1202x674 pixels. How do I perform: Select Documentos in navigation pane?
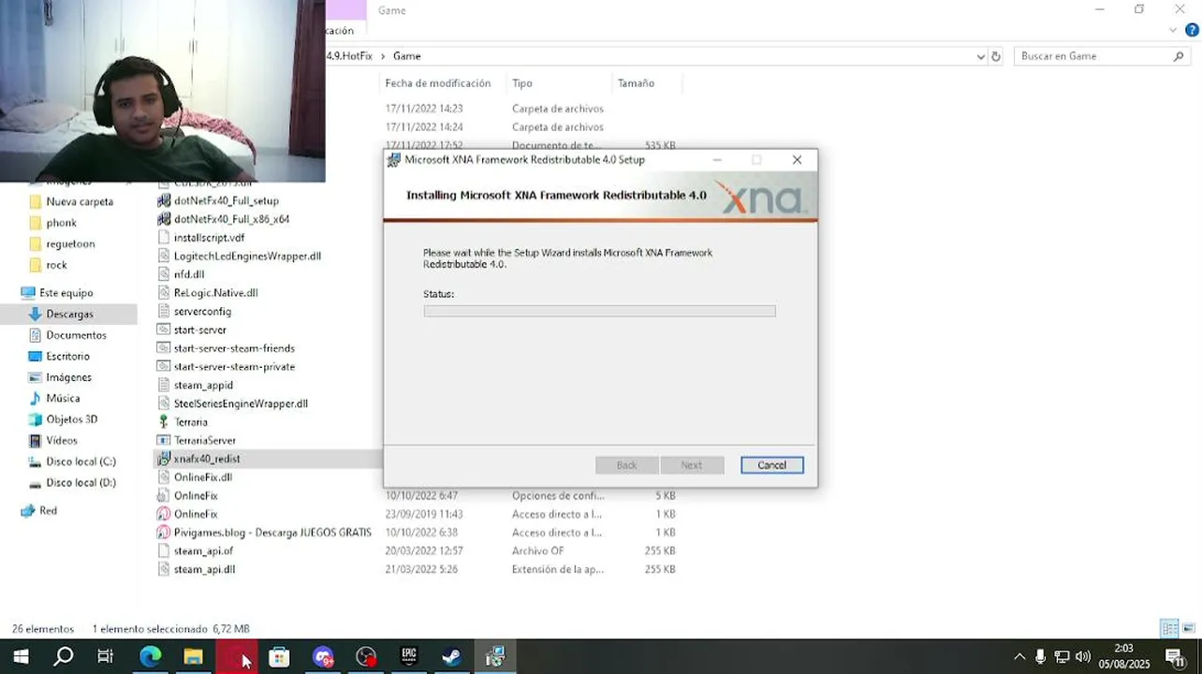[76, 335]
